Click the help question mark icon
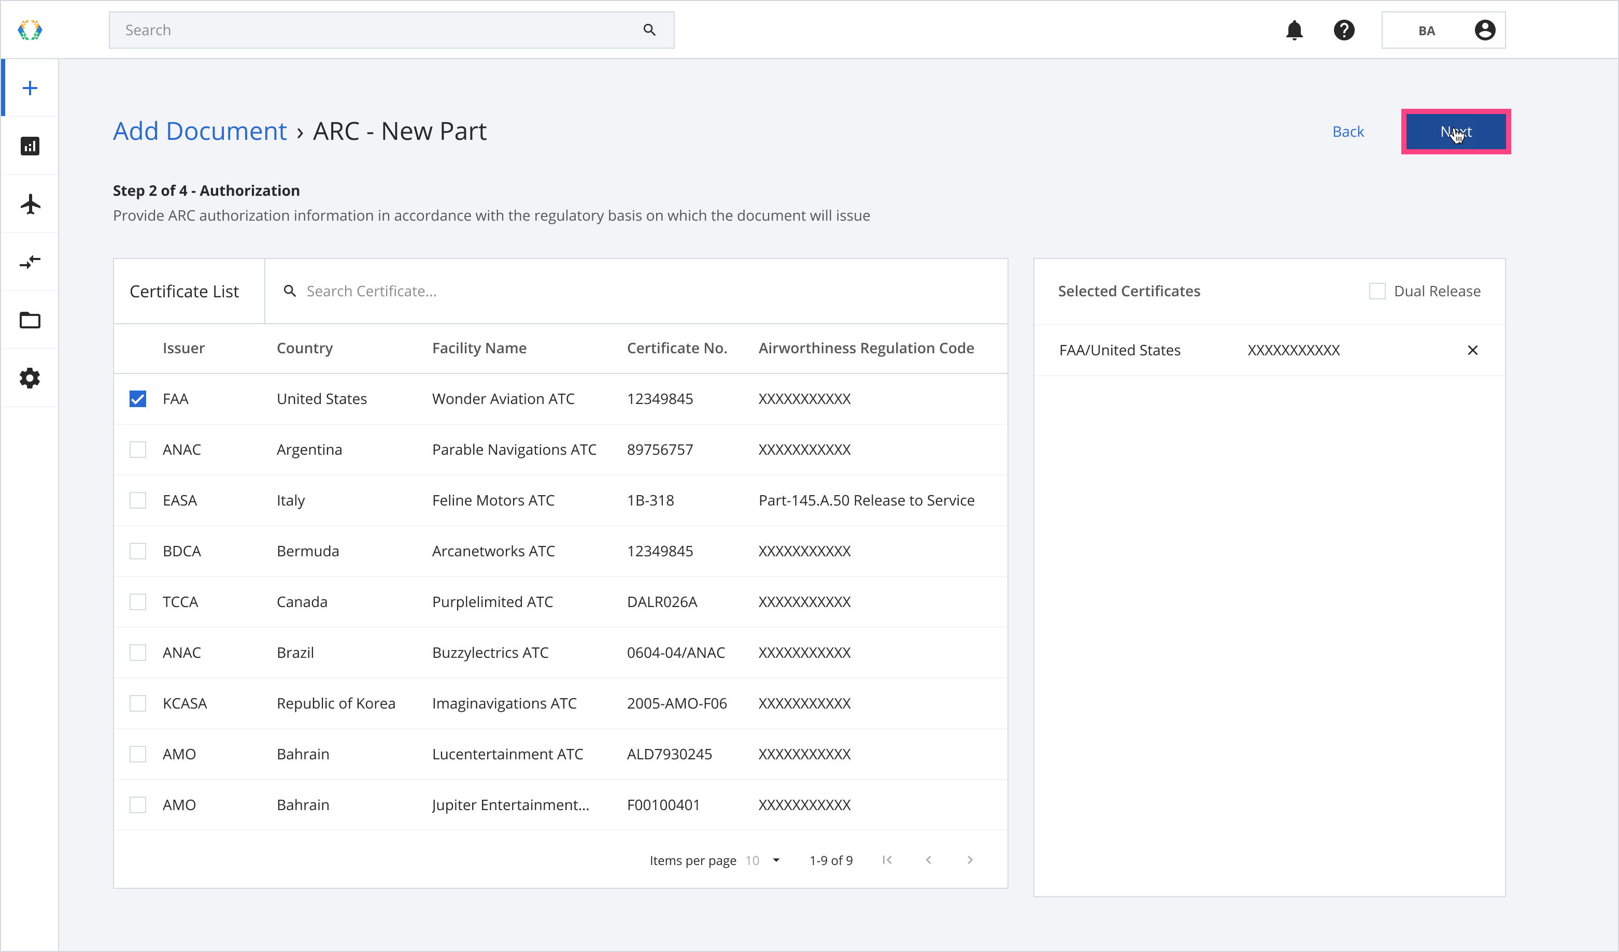 1346,30
